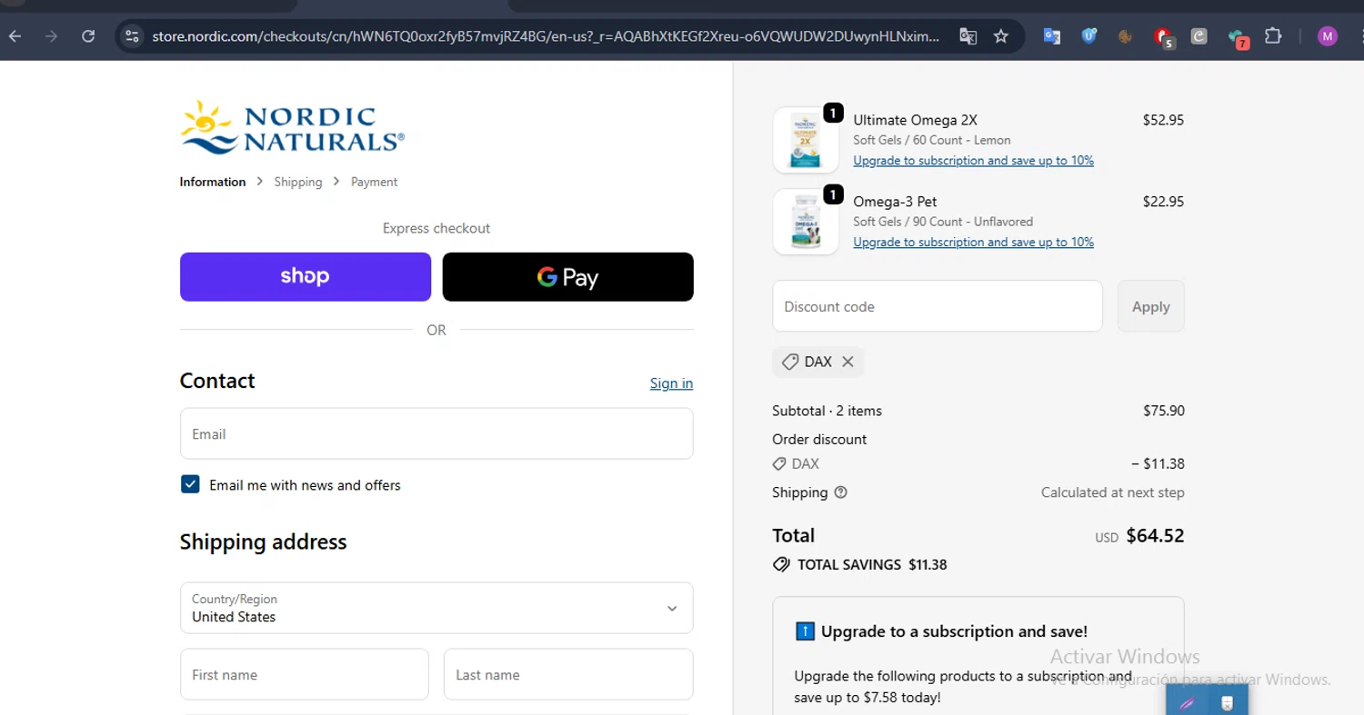View site information icon in address bar
Viewport: 1364px width, 715px height.
(x=133, y=36)
